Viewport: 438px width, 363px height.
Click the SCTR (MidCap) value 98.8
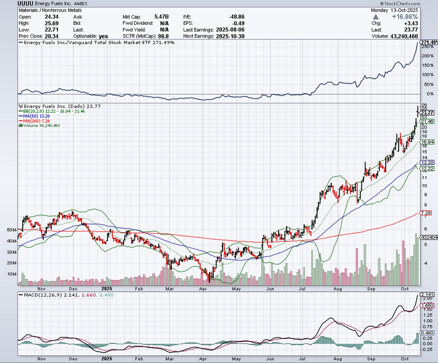tap(163, 36)
